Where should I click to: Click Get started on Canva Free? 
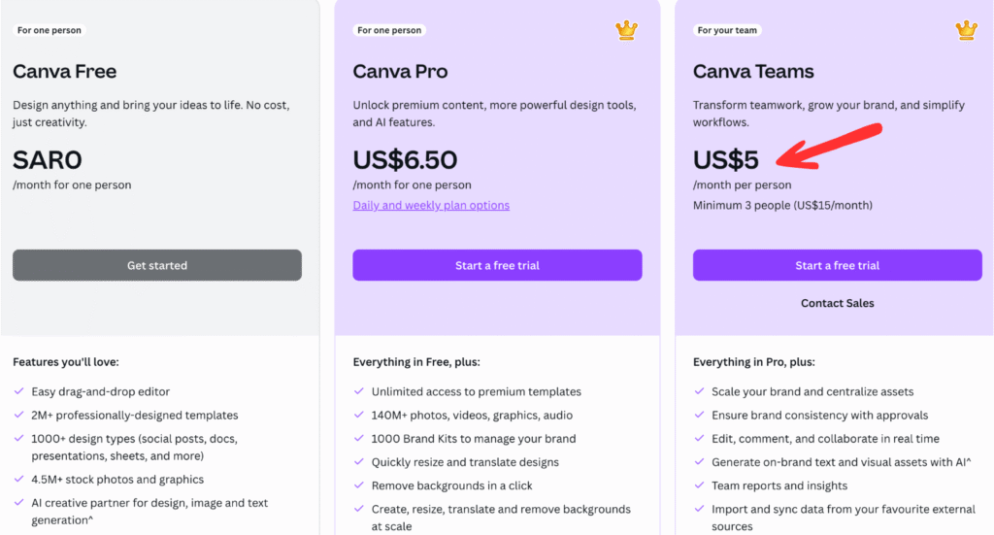click(157, 265)
